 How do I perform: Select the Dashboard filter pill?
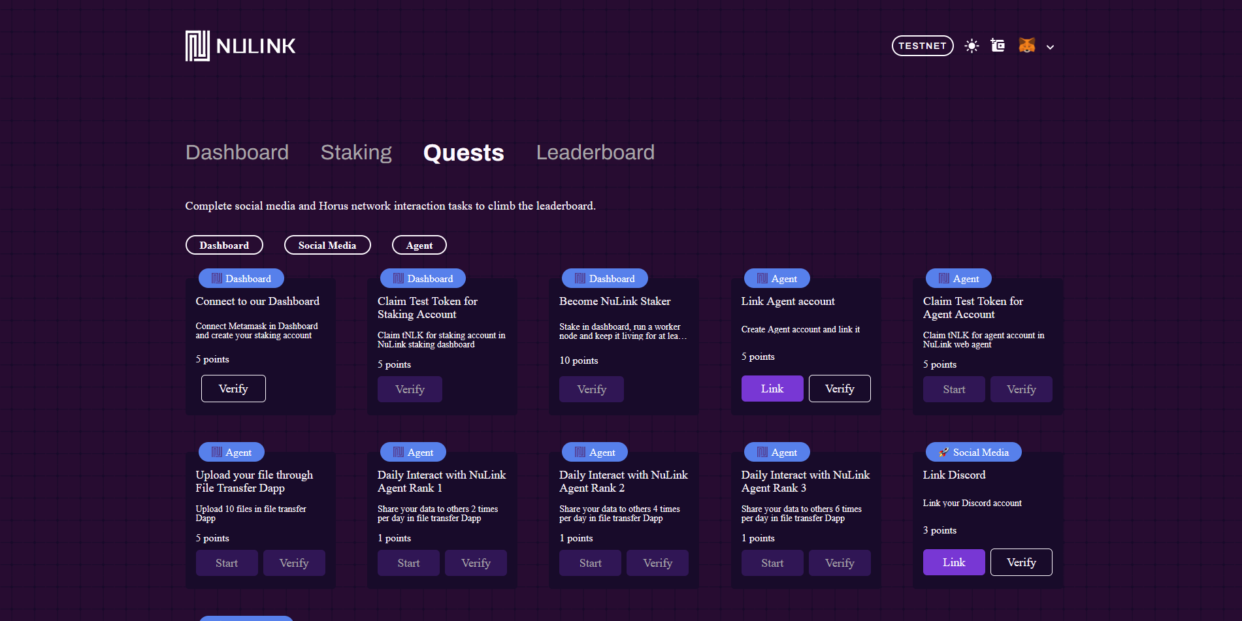pos(224,245)
